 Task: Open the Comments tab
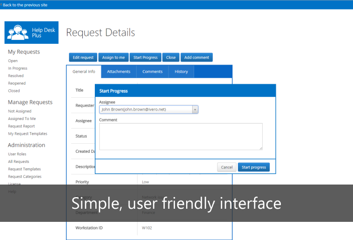pos(152,72)
